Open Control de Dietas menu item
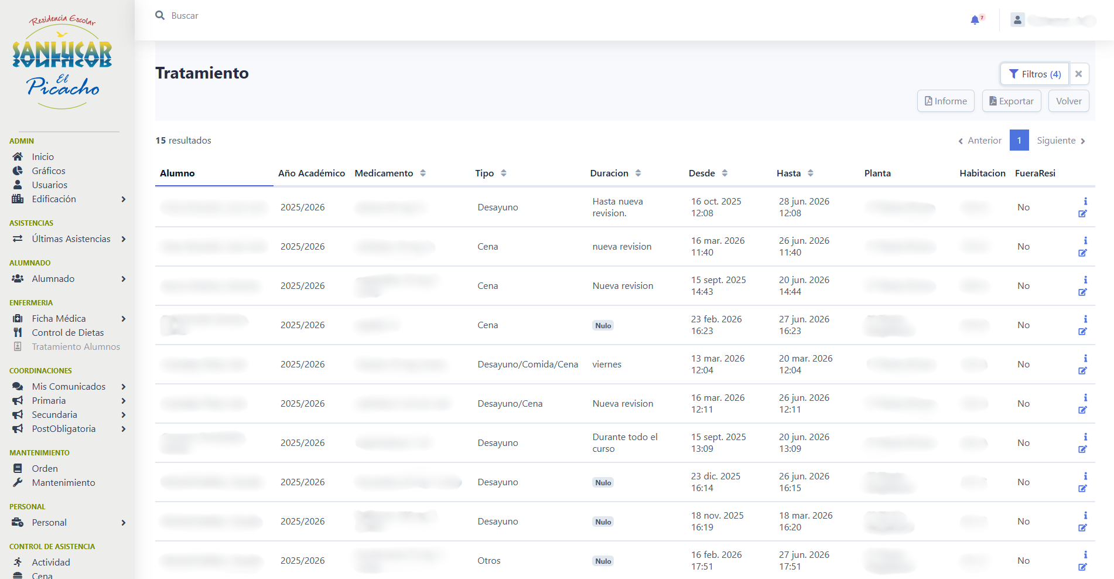This screenshot has width=1114, height=579. 67,333
